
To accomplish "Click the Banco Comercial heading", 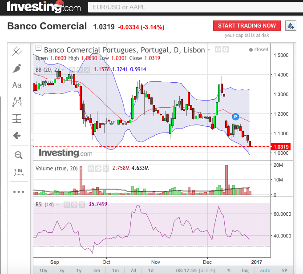I will (47, 26).
